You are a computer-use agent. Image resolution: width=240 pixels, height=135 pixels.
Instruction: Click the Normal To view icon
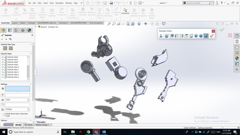click(x=161, y=36)
